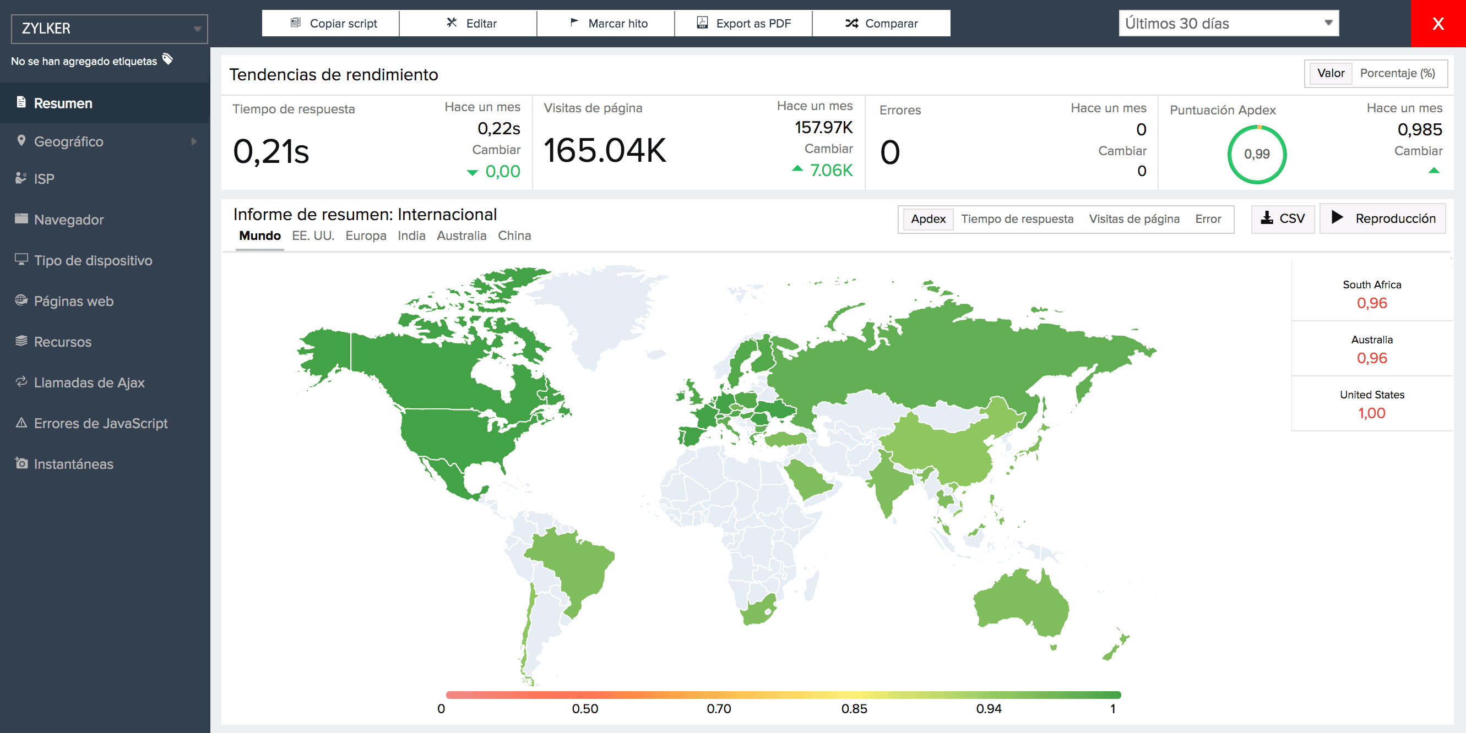Click the Export as PDF button

click(744, 23)
